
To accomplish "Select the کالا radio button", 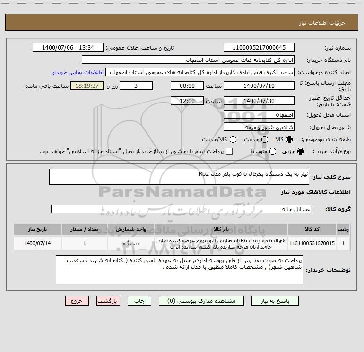I will point(289,139).
